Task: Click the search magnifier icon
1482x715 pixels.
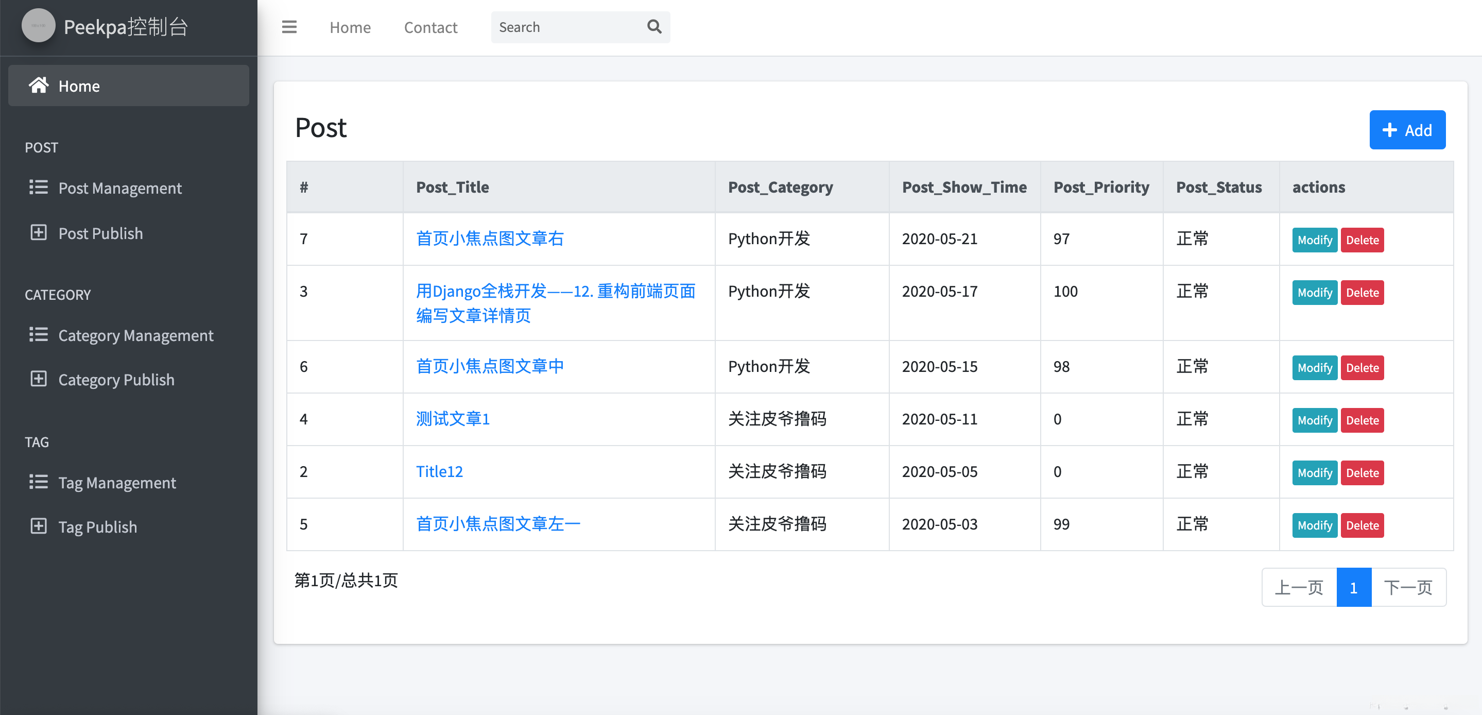Action: point(654,27)
